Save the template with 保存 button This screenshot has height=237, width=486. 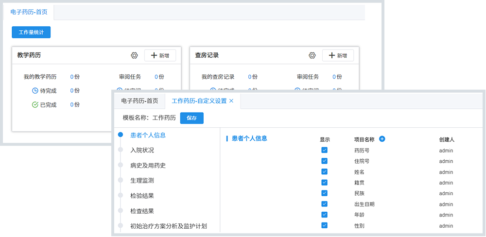tap(191, 118)
